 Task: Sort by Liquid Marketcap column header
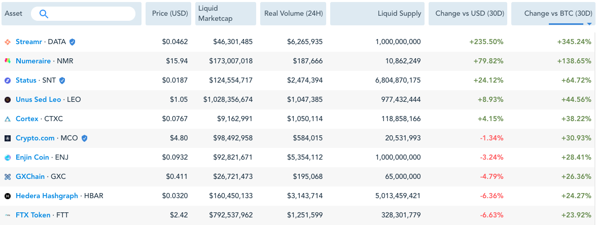[x=225, y=14]
